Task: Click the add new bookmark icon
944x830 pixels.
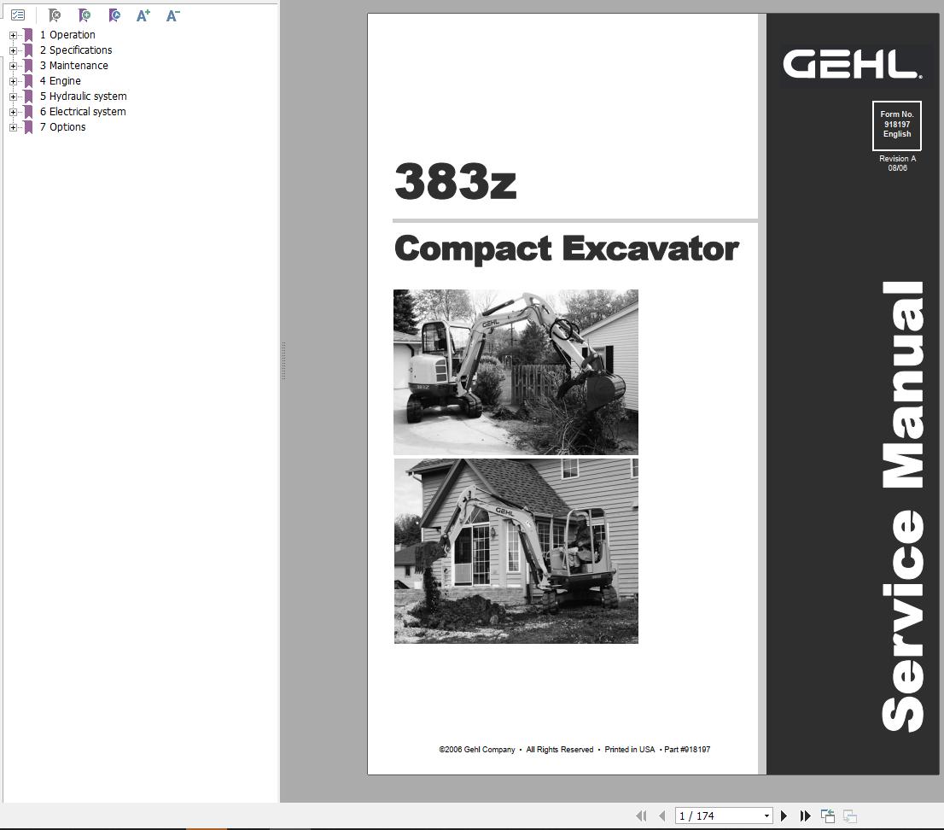Action: [84, 15]
